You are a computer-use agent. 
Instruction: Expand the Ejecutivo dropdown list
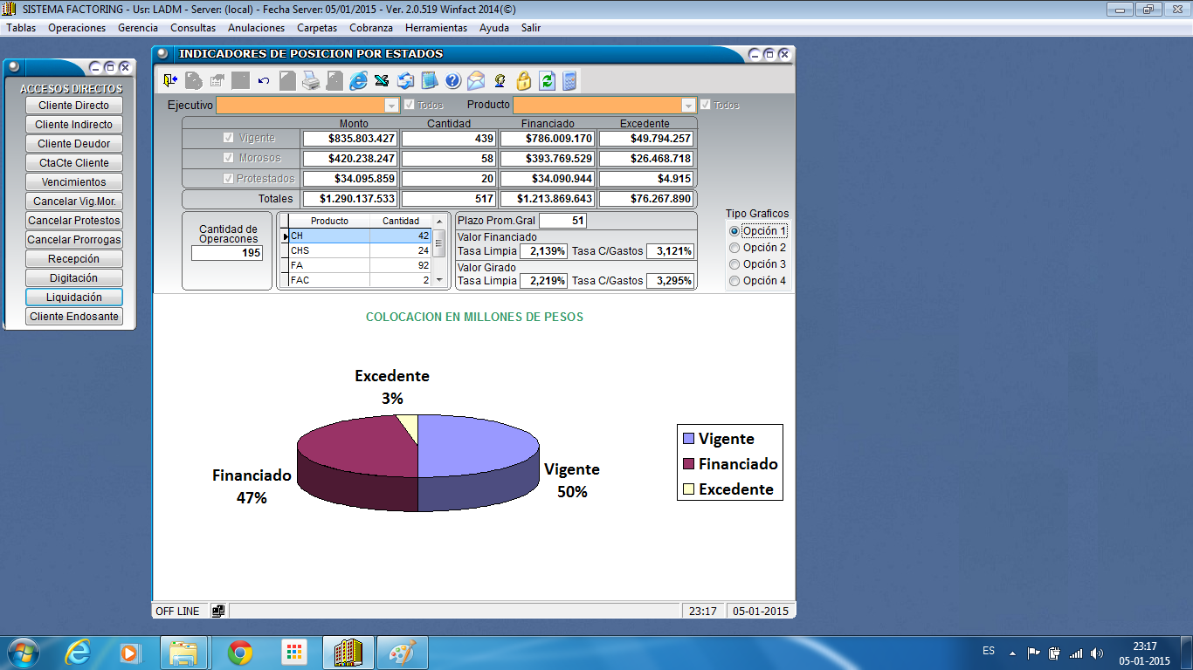pos(392,106)
